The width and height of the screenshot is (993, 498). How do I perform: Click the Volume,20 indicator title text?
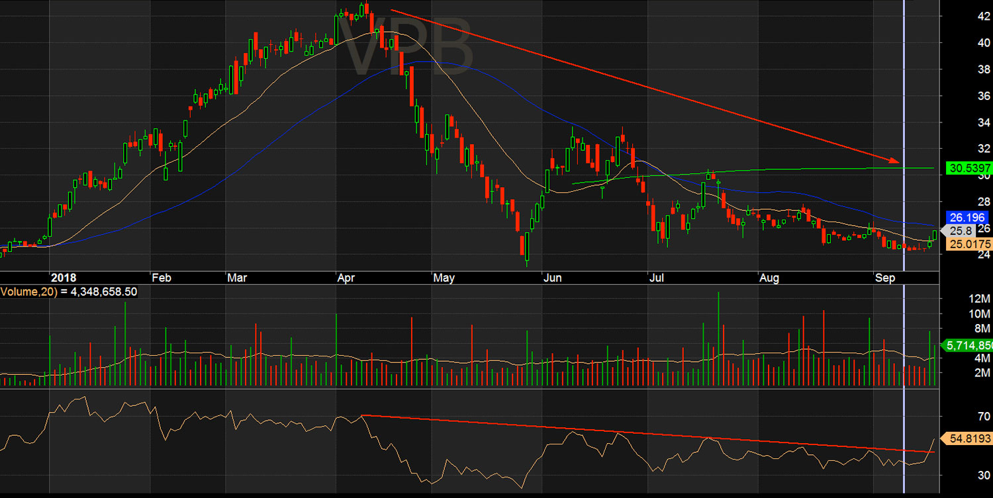[x=69, y=291]
